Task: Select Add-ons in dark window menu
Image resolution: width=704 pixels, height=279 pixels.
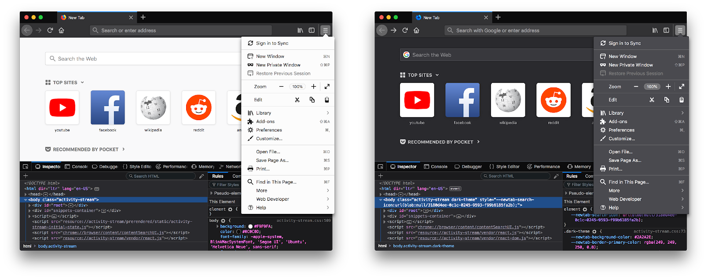Action: point(641,121)
